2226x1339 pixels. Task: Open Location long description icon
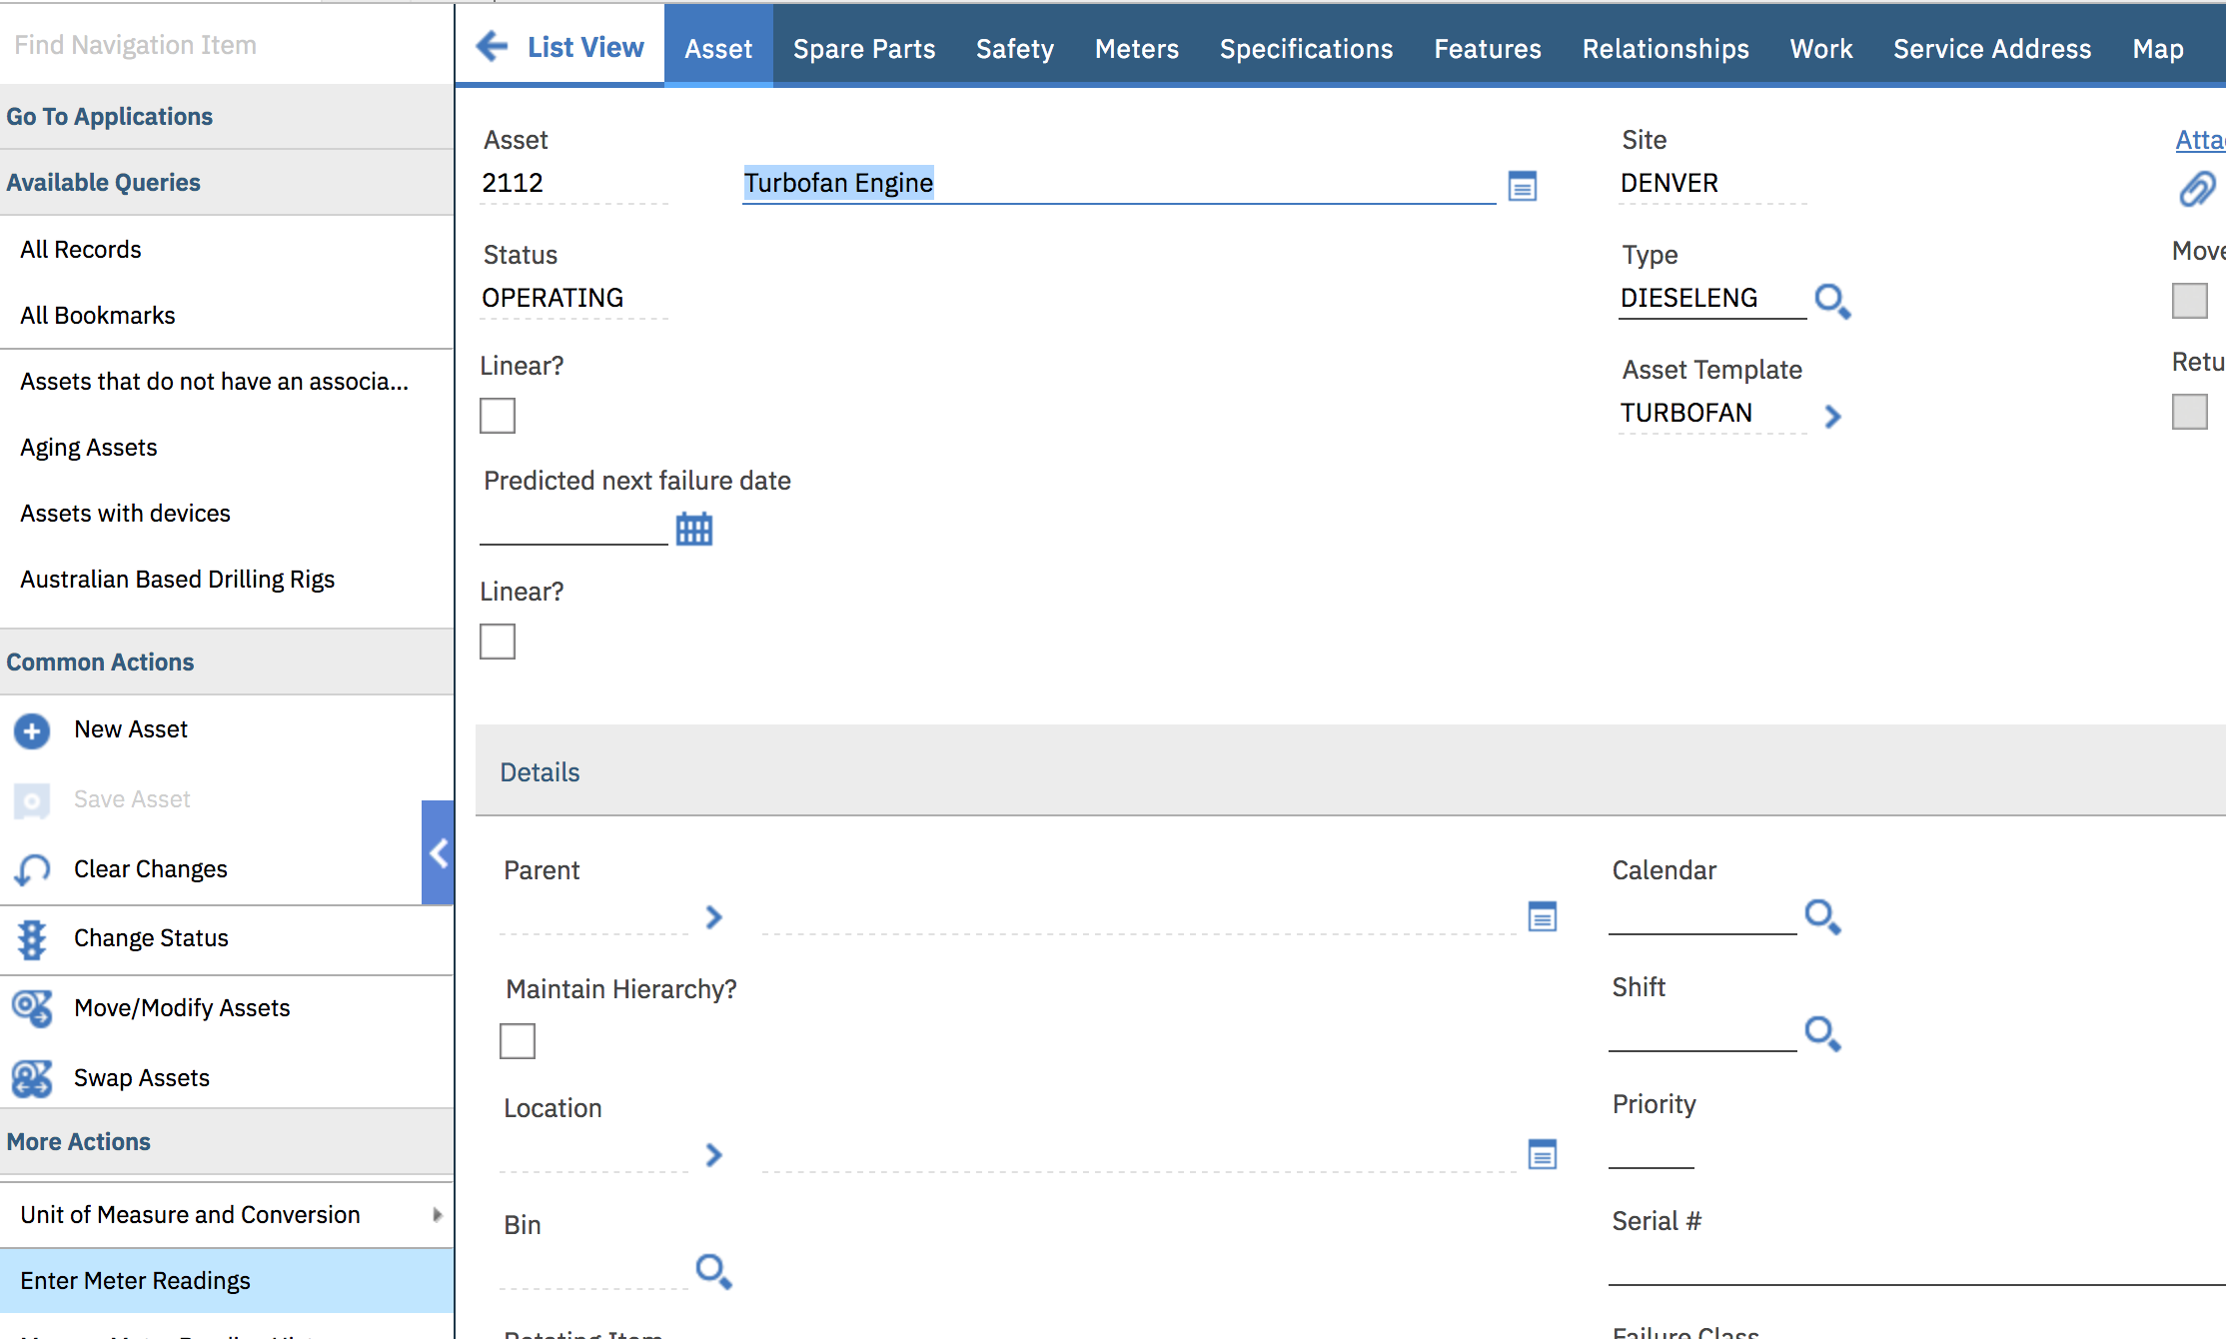pyautogui.click(x=1543, y=1154)
